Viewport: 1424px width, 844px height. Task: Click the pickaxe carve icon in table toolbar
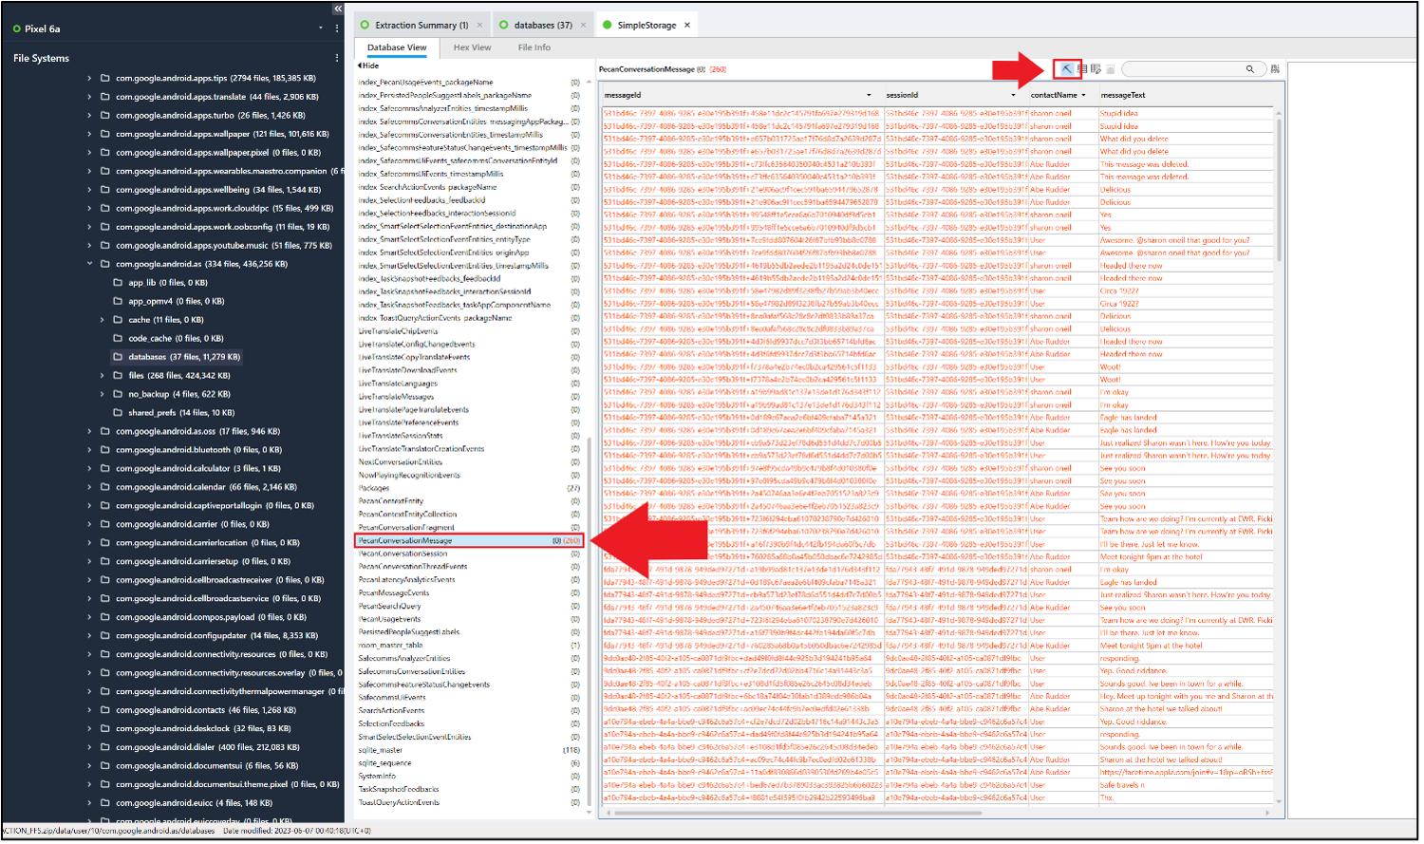click(x=1067, y=69)
